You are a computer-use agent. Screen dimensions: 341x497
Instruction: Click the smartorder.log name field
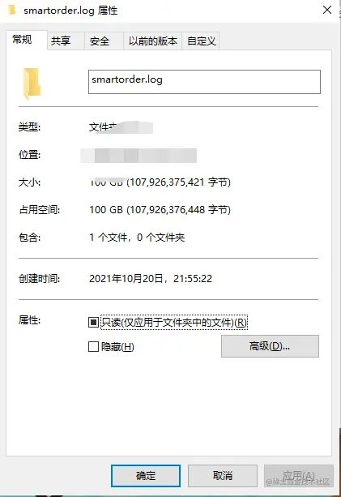click(x=204, y=82)
